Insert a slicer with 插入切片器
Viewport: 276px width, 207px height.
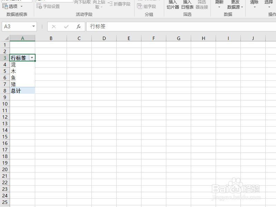[x=173, y=4]
